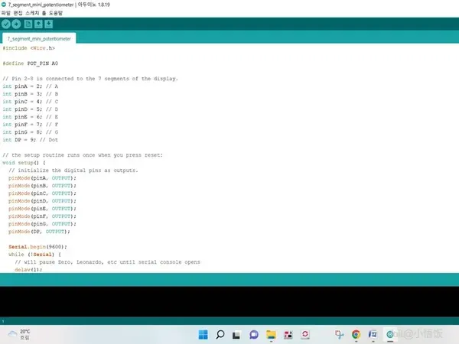Click the 'int pinF = 7;' line
The height and width of the screenshot is (344, 459).
click(x=30, y=125)
